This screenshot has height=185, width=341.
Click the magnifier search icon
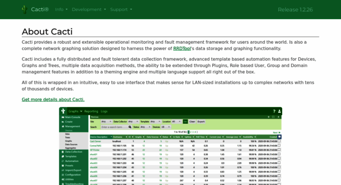point(130,127)
